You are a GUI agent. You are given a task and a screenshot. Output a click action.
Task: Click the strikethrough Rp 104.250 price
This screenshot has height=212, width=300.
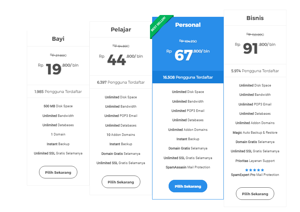tap(188, 41)
